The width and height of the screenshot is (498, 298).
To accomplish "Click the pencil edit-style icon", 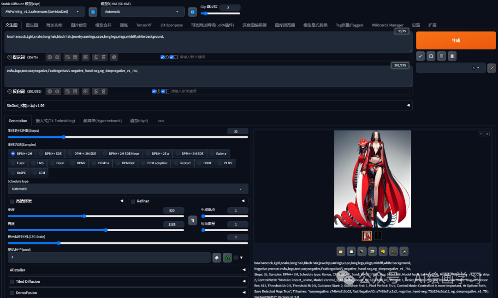I will (x=492, y=68).
